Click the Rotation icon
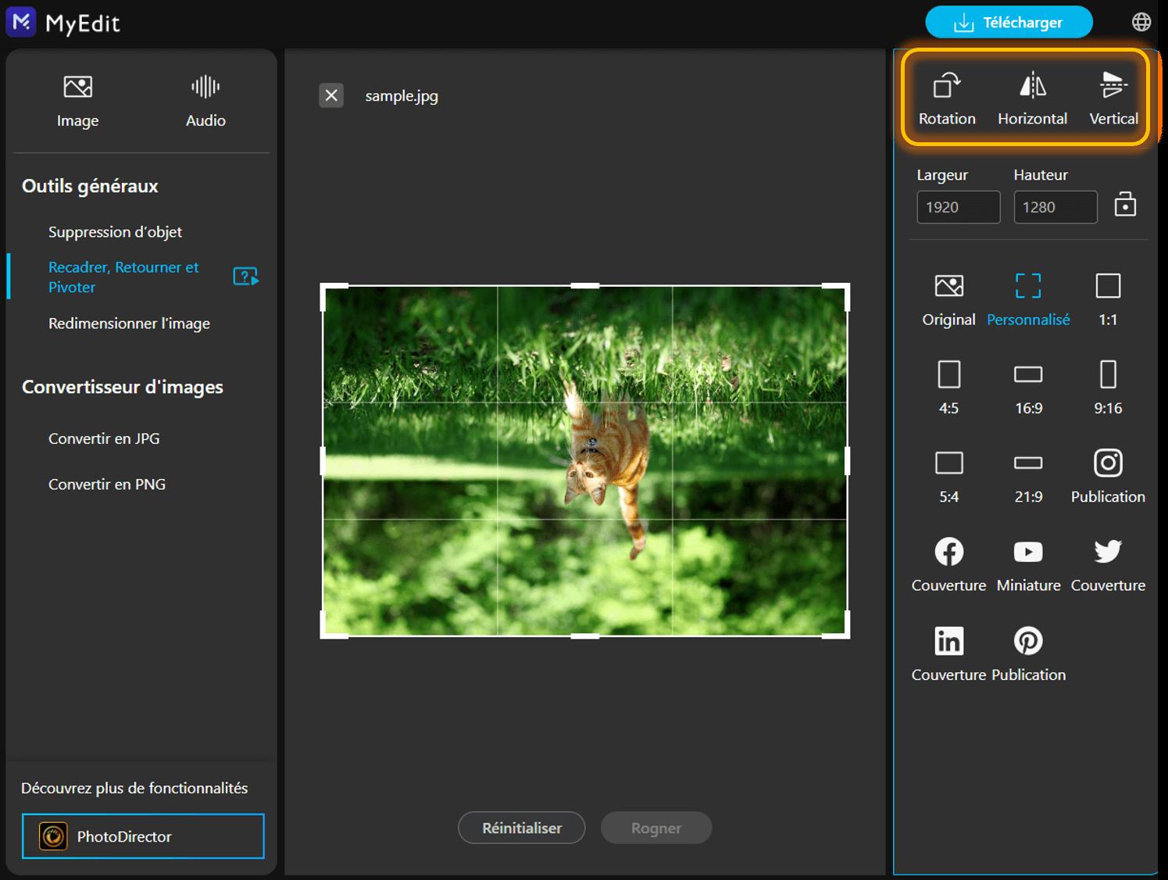Image resolution: width=1168 pixels, height=880 pixels. (x=947, y=86)
